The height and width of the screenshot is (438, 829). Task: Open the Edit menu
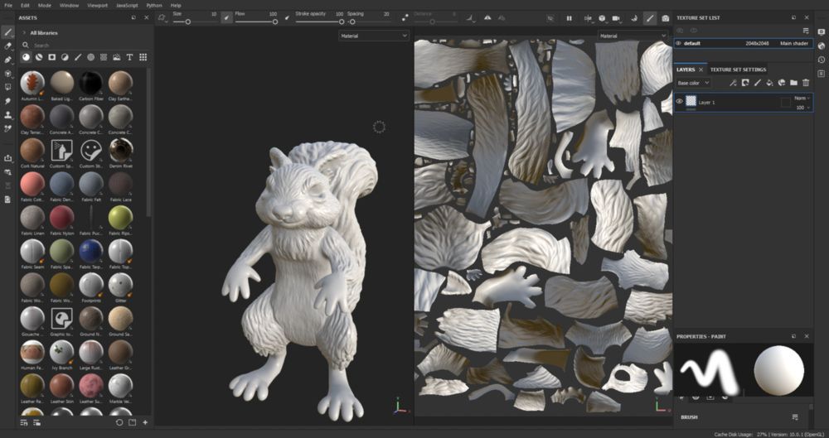tap(25, 5)
